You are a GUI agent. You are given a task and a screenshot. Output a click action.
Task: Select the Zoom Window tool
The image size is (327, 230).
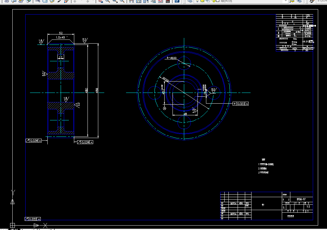pyautogui.click(x=115, y=1)
